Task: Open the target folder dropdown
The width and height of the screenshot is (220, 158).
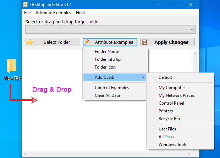Action: [192, 29]
